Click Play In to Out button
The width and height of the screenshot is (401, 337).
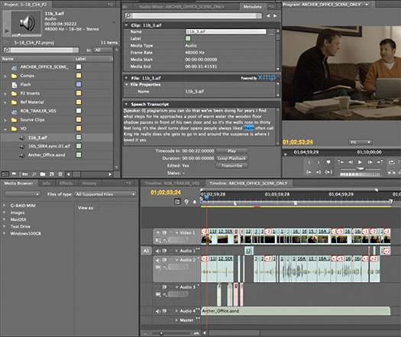328,172
